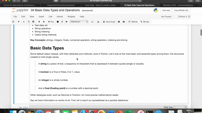Open the command palette keyboard icon
202x113 pixels.
(x=92, y=22)
